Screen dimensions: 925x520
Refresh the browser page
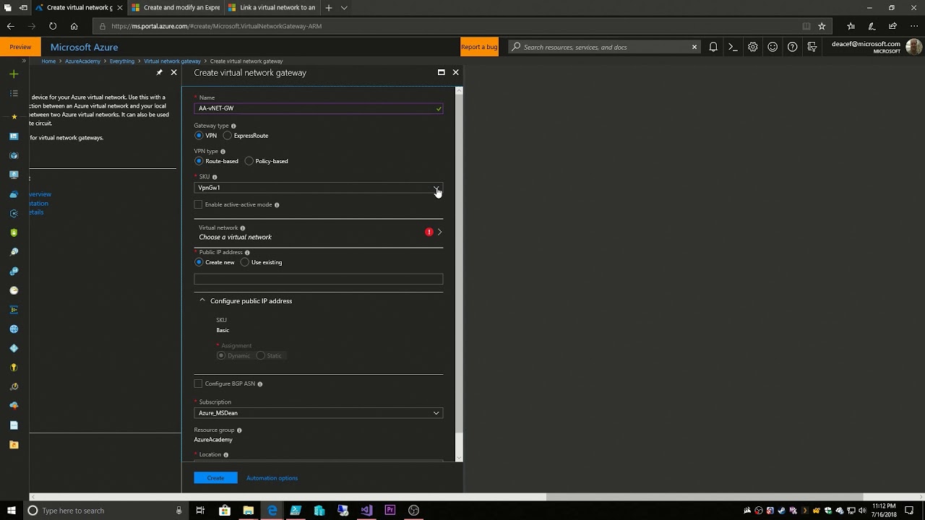pyautogui.click(x=53, y=26)
